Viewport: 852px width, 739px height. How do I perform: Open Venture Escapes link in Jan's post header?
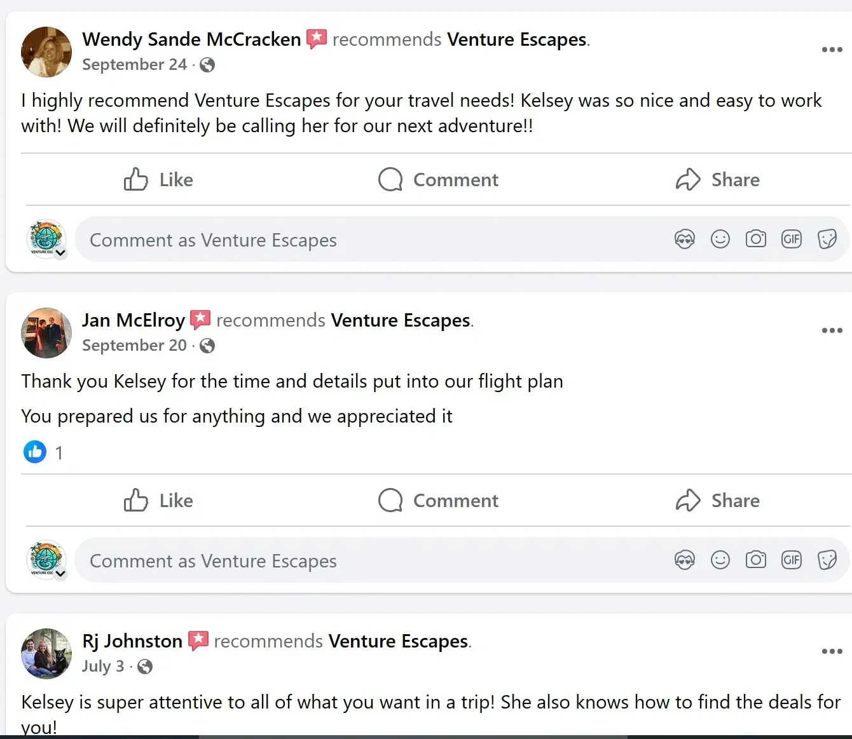pyautogui.click(x=401, y=320)
